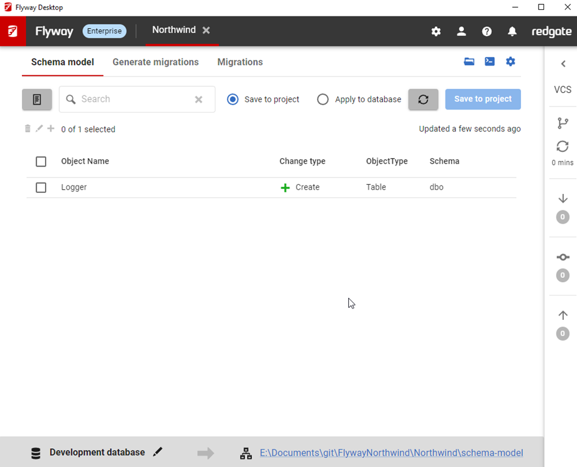Open project folder icon
The image size is (577, 467).
coord(469,61)
